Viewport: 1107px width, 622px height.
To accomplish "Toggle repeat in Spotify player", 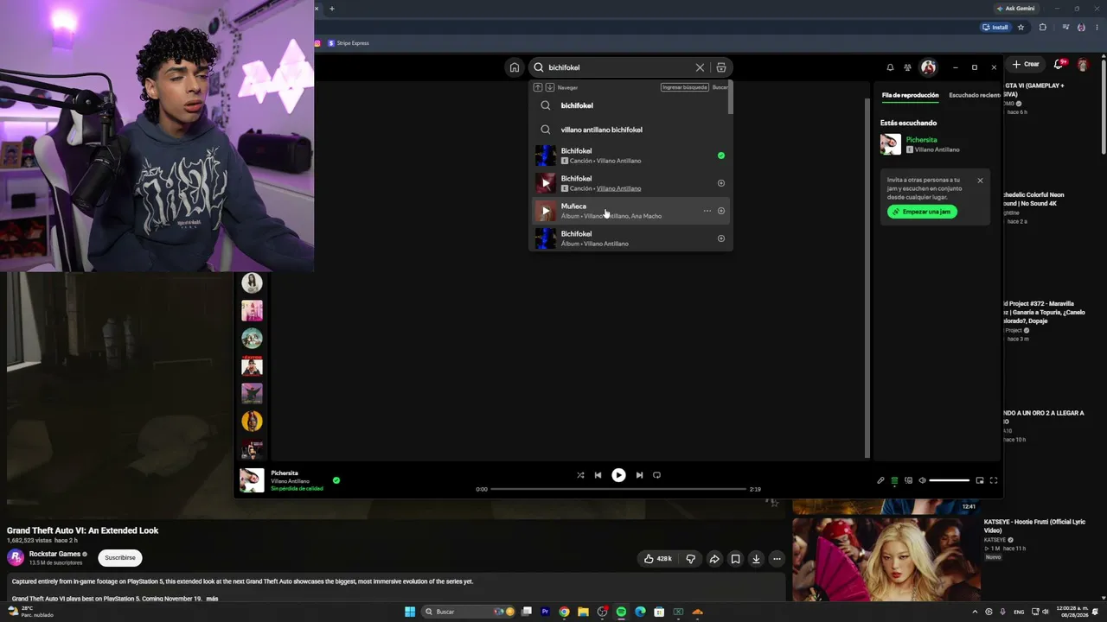I will pos(656,475).
